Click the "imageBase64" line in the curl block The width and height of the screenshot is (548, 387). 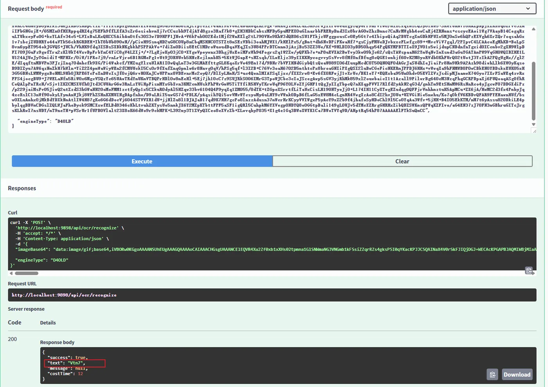pos(276,249)
